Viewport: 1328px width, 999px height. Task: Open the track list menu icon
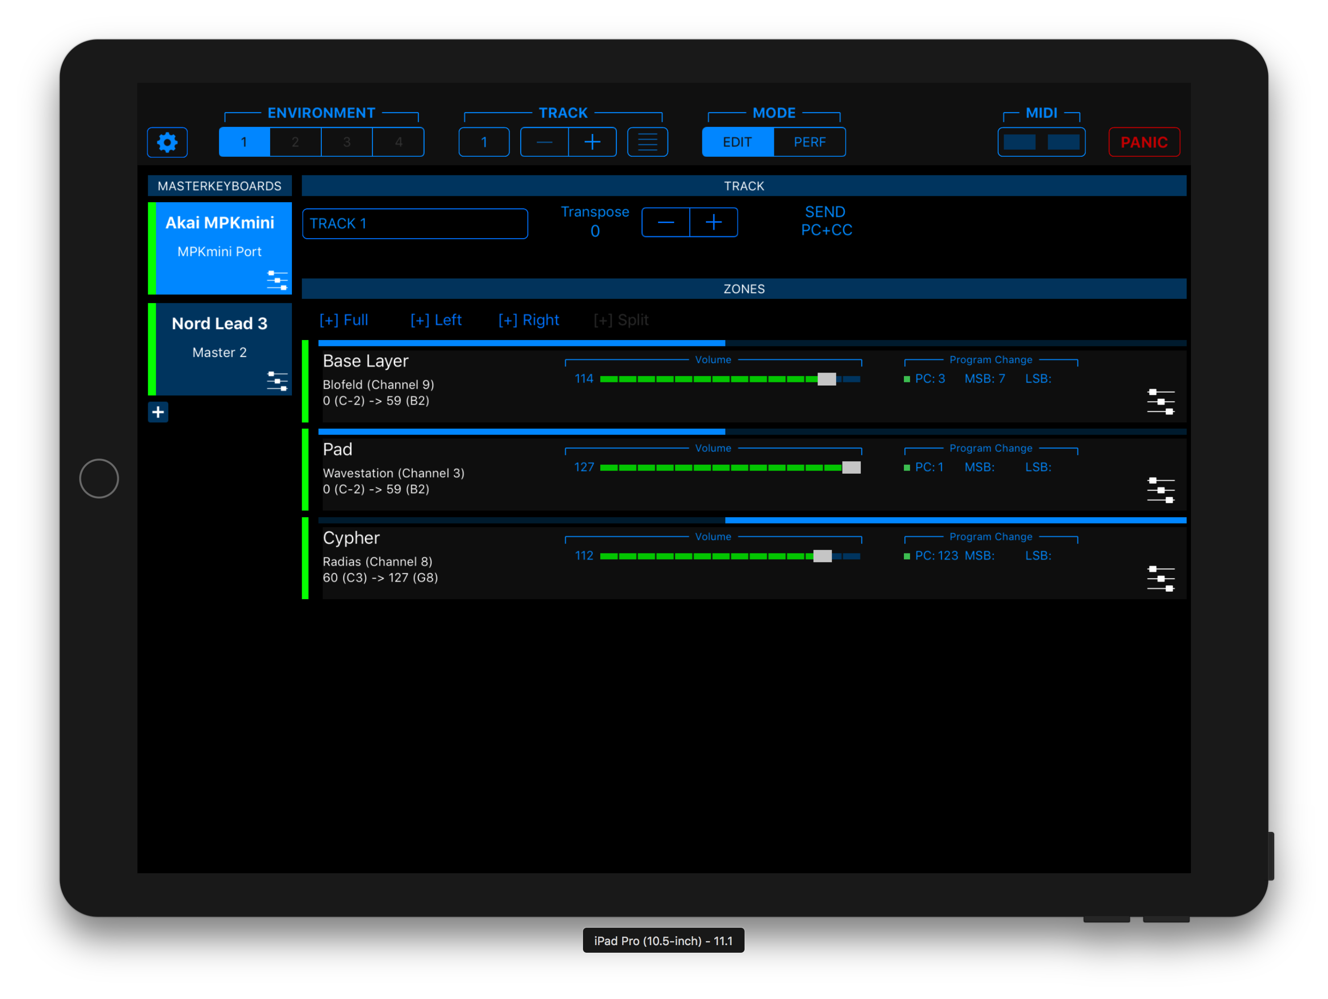(647, 142)
